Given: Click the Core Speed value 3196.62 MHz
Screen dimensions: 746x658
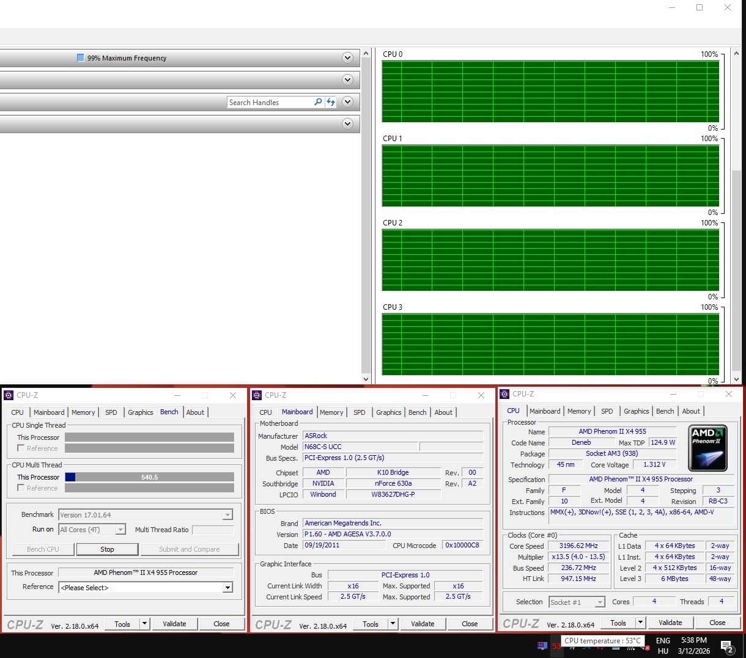Looking at the screenshot, I should coord(578,546).
